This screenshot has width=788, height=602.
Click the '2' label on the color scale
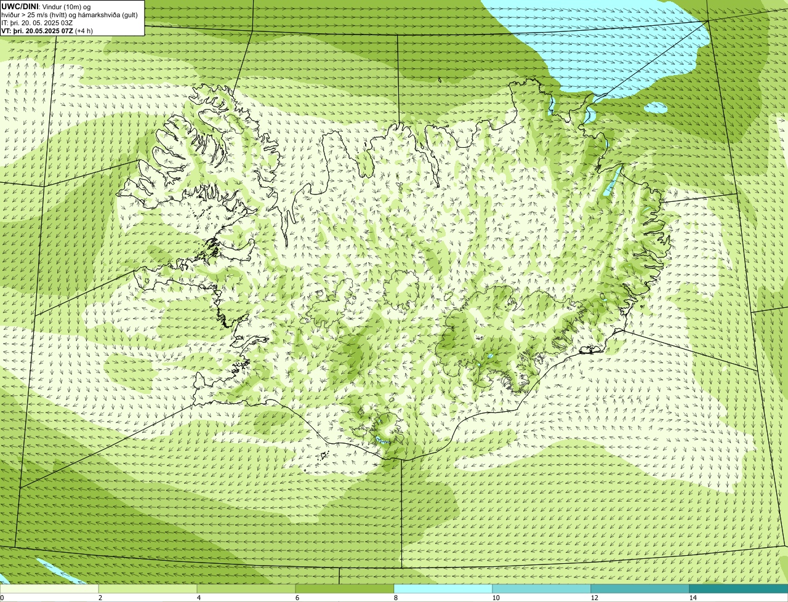pyautogui.click(x=100, y=598)
